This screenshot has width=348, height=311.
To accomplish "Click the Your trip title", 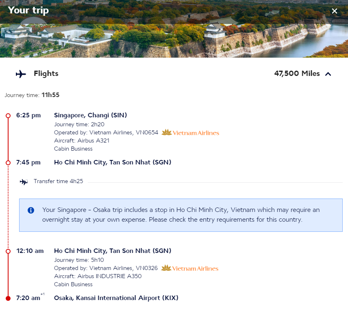I will tap(28, 11).
